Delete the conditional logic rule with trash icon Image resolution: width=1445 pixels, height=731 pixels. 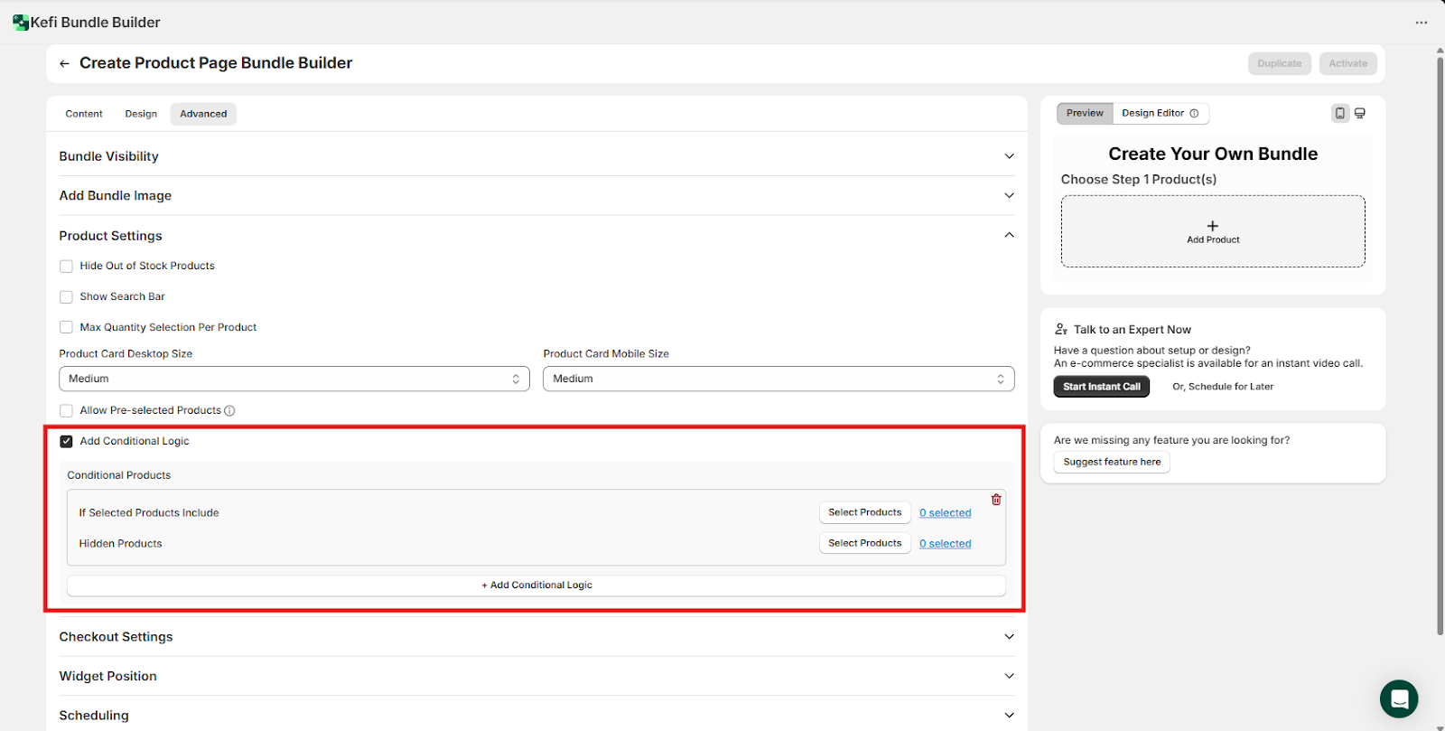[996, 500]
